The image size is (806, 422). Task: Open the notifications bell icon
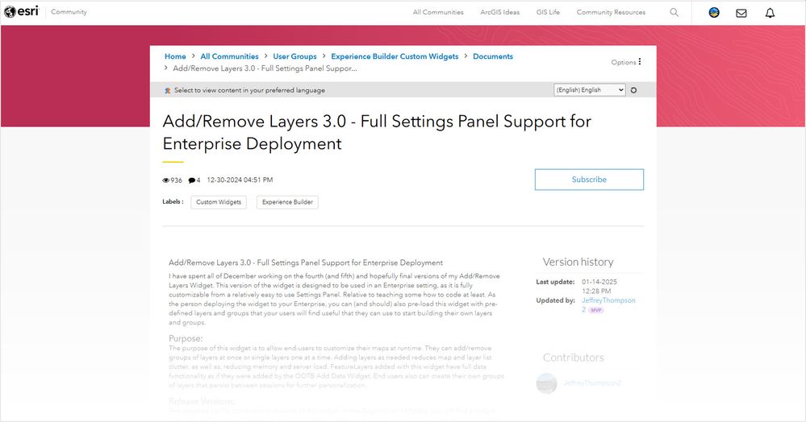pos(770,13)
